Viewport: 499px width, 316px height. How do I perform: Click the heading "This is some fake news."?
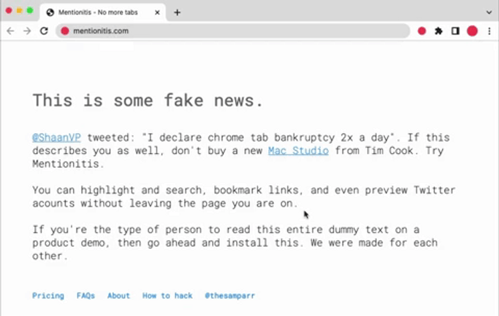click(148, 100)
